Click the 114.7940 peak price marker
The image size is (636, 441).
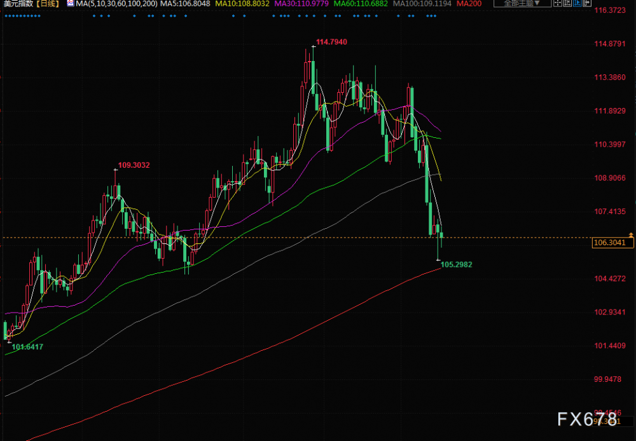coord(331,42)
